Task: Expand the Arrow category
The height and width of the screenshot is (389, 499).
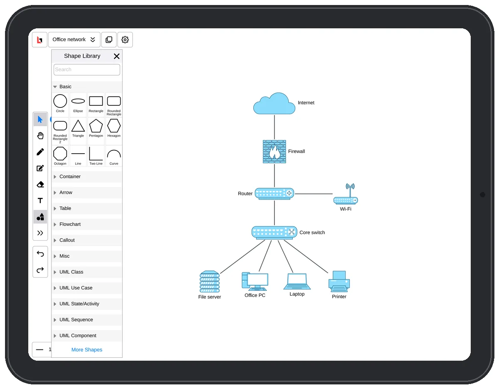Action: click(87, 192)
